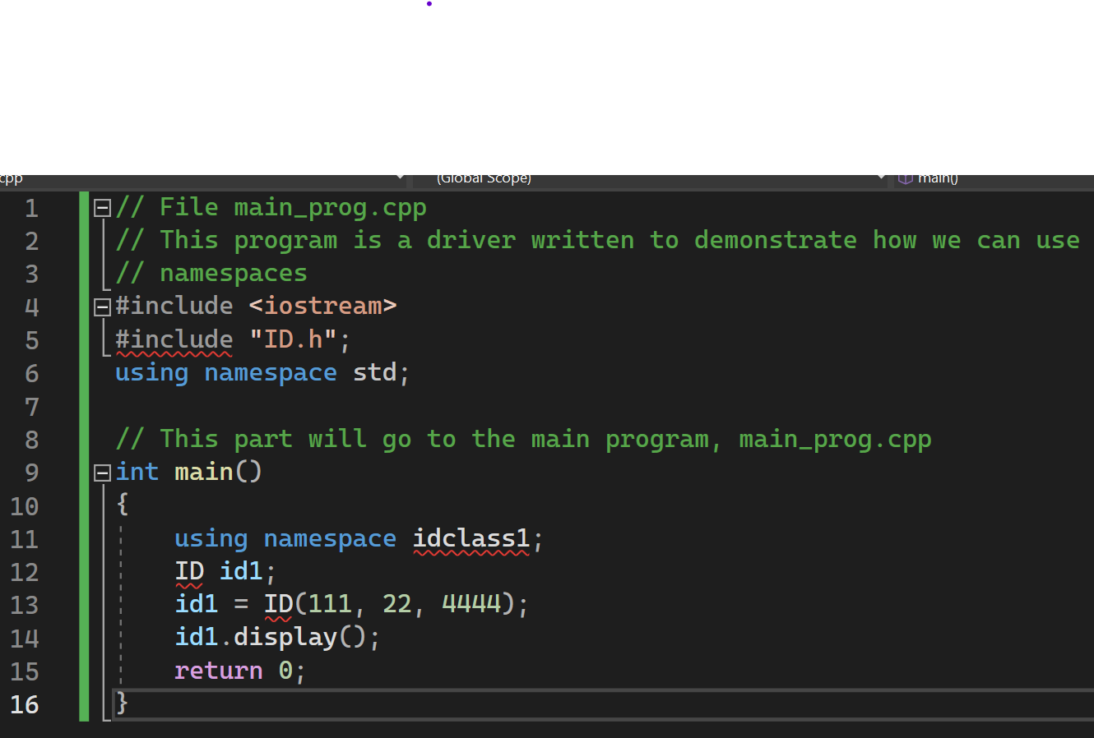The image size is (1094, 738).
Task: Select the cpp label in the navigation bar
Action: pyautogui.click(x=11, y=178)
